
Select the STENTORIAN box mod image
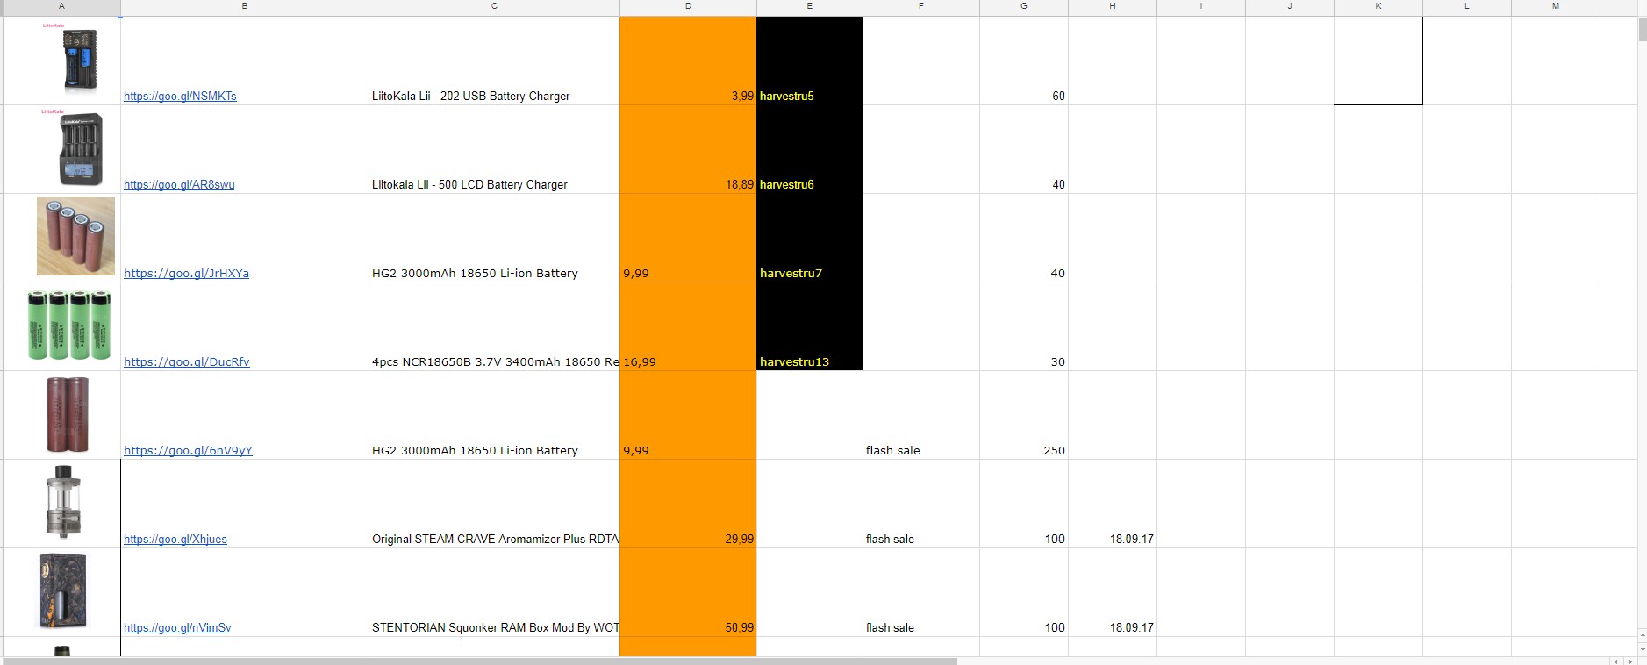(x=62, y=590)
